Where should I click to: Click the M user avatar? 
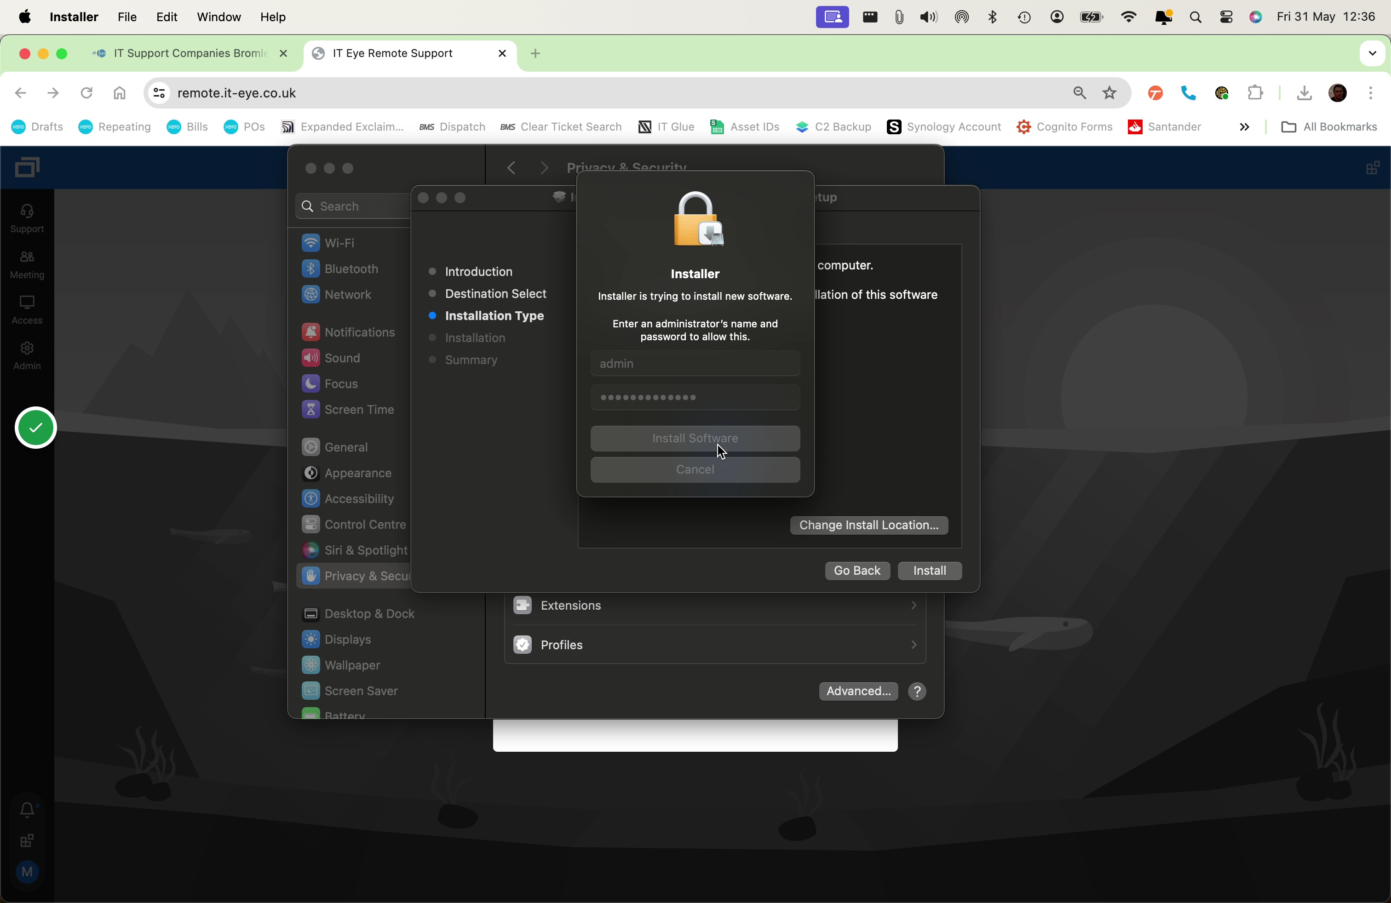pos(27,871)
